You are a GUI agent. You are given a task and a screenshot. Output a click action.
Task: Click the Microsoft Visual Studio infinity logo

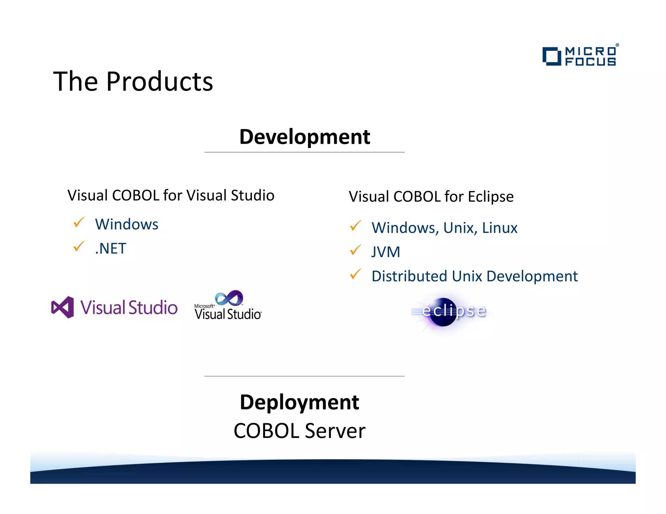[x=228, y=305]
